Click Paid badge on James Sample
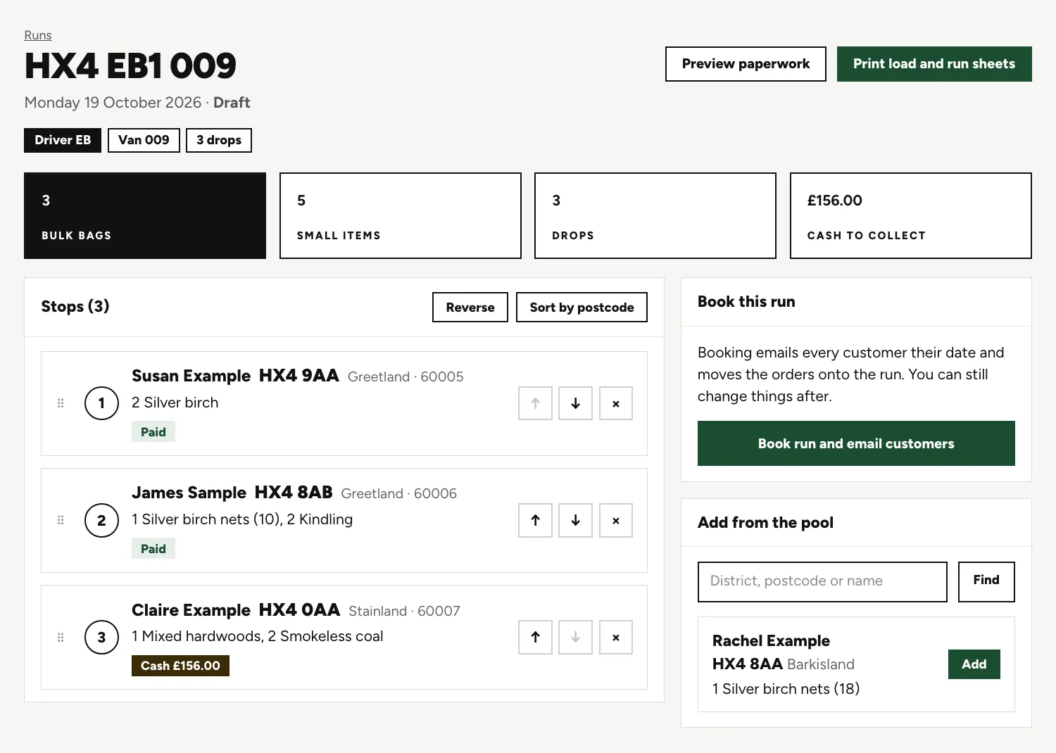Image resolution: width=1056 pixels, height=753 pixels. click(x=153, y=549)
